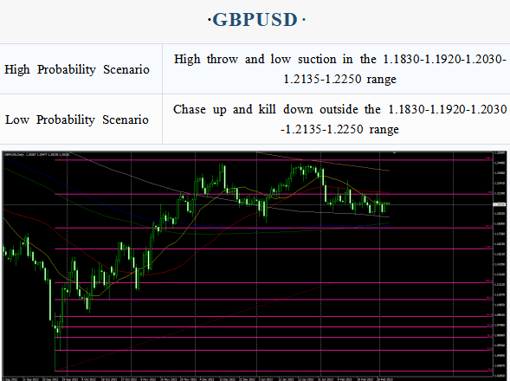Click the level label at right end of top magenta line
The image size is (510, 381).
click(489, 158)
